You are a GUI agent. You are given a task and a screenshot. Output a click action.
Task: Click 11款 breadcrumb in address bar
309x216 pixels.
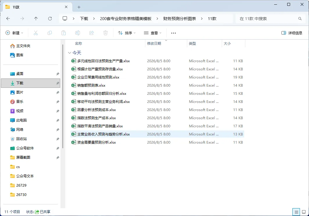[212, 19]
